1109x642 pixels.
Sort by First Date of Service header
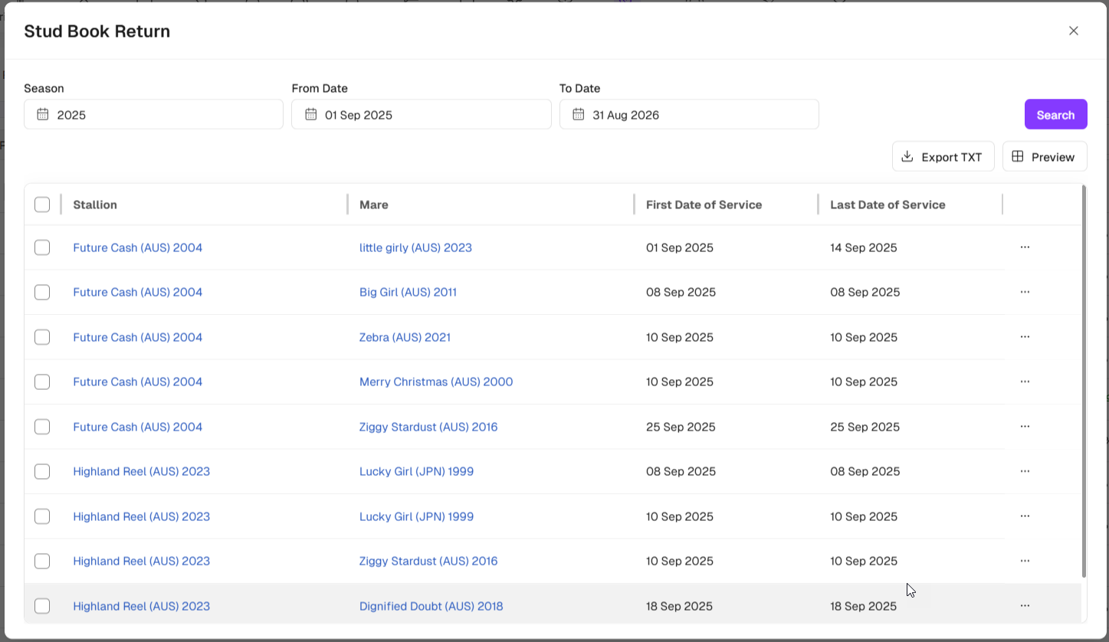pyautogui.click(x=704, y=205)
